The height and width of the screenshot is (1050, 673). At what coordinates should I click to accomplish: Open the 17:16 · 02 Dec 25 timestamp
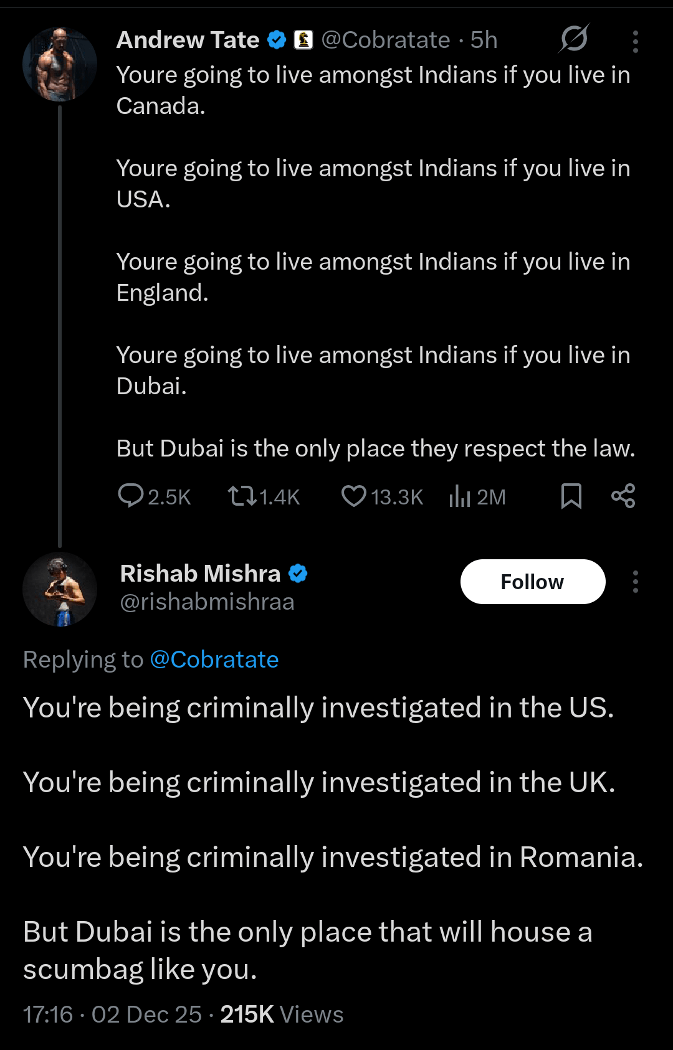[112, 1015]
